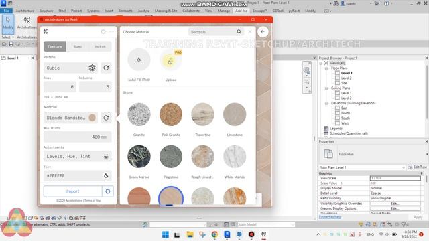Collapse the Floor Plans tree node

[x=326, y=68]
